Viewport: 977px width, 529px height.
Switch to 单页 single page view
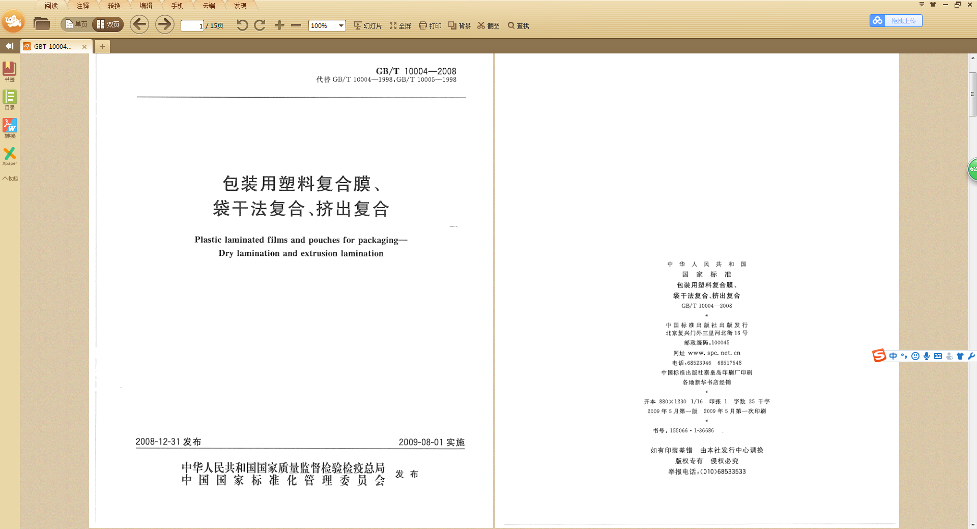click(x=76, y=24)
